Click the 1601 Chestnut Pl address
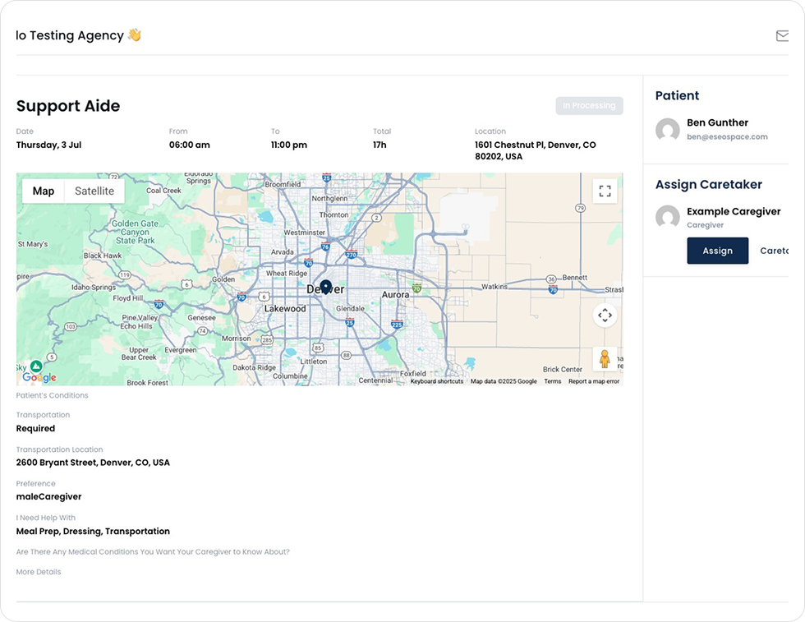Viewport: 805px width, 622px height. (535, 150)
